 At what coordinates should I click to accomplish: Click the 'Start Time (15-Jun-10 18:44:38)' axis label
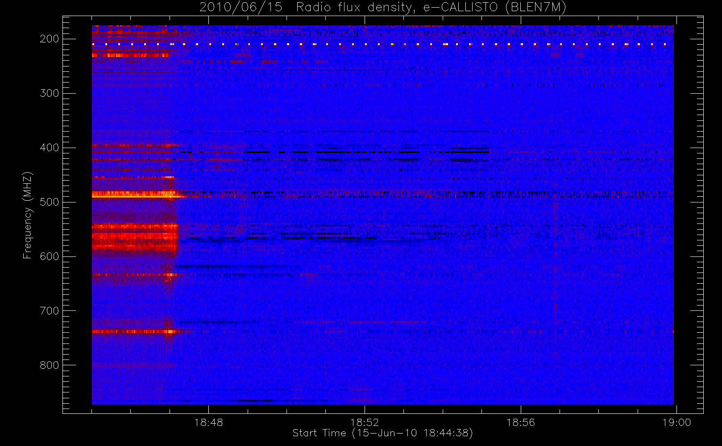(x=382, y=433)
